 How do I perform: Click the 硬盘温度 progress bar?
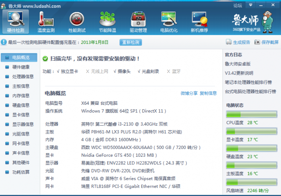tap(252, 148)
